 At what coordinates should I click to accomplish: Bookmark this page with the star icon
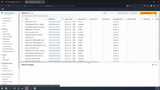click(x=131, y=6)
